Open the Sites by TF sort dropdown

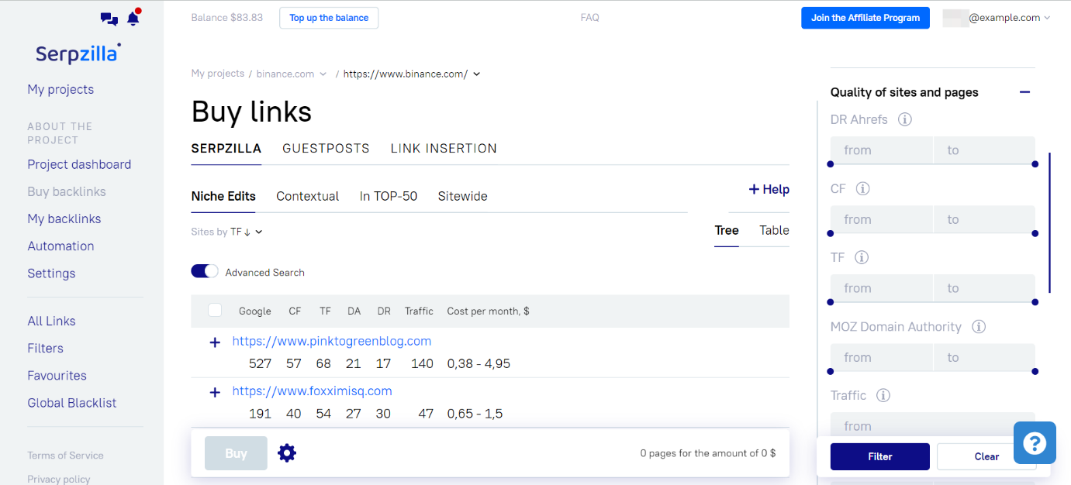(x=227, y=232)
